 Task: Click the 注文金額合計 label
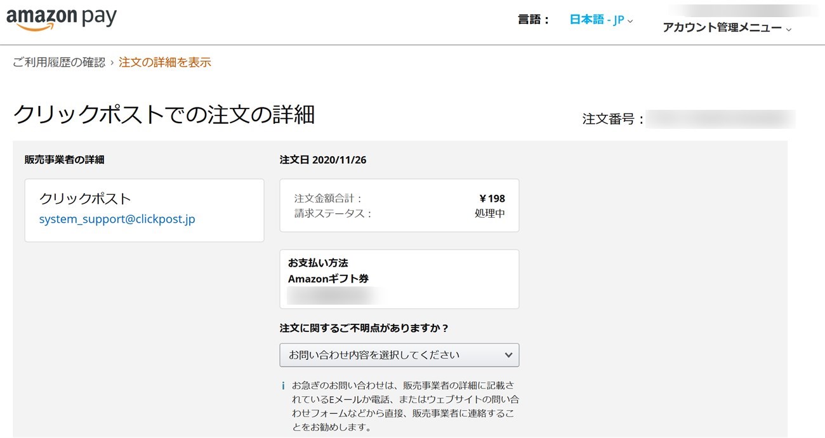pyautogui.click(x=328, y=199)
